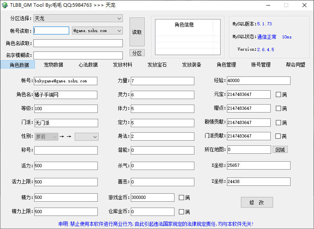Open the 发放宝石 tab
Screen dimensions: 314x229
pos(157,65)
